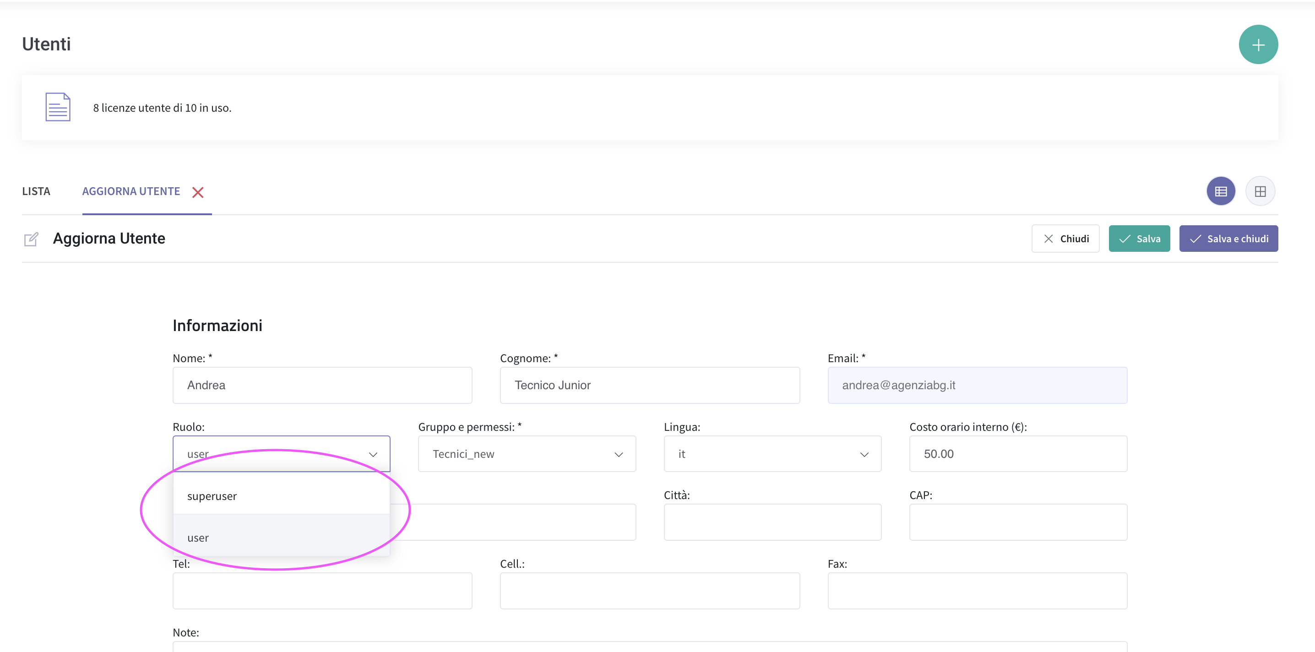Switch to grid view icon
Image resolution: width=1315 pixels, height=652 pixels.
[x=1260, y=191]
